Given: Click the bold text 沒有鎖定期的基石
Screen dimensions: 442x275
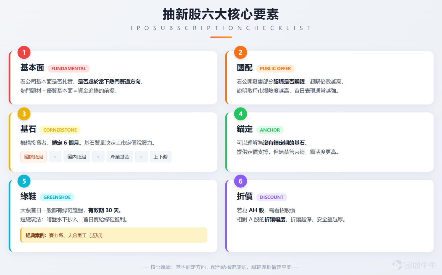Looking at the screenshot, I should [284, 143].
